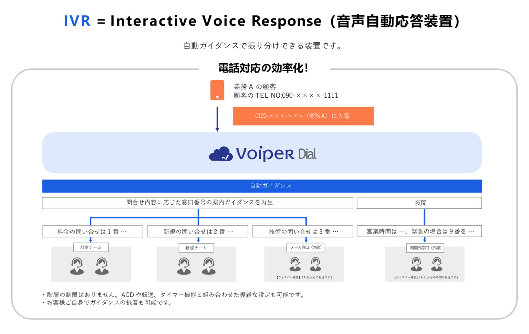The height and width of the screenshot is (334, 529).
Task: Click right operator icon under 新規チーム
Action: click(208, 266)
